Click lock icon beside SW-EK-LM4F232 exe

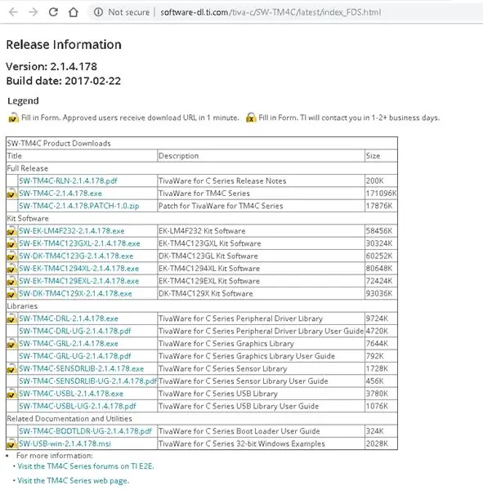pyautogui.click(x=11, y=231)
